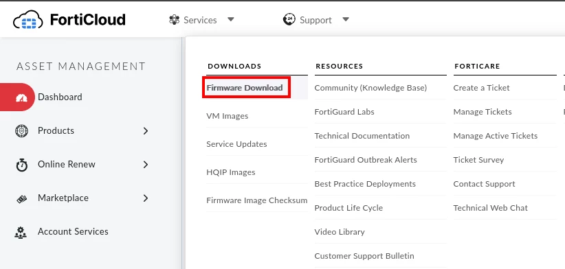Click the Account Services people-gear icon
The image size is (565, 269).
(x=21, y=232)
